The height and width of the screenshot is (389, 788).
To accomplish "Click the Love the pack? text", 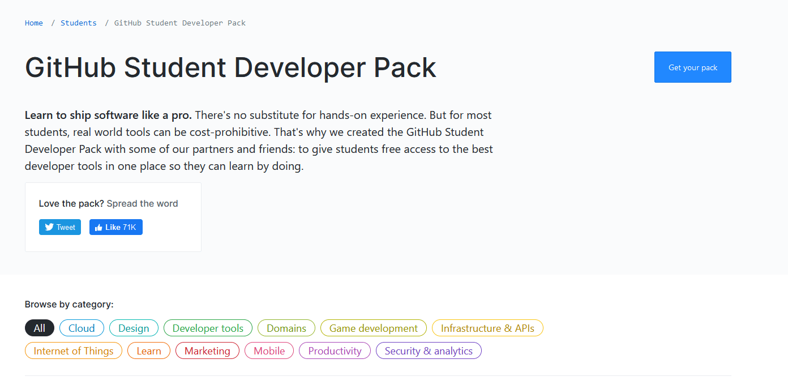I will point(71,203).
